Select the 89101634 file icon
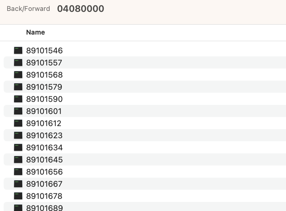The width and height of the screenshot is (286, 211). tap(18, 147)
